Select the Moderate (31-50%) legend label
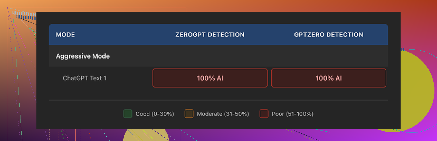This screenshot has height=141, width=437. tap(223, 114)
